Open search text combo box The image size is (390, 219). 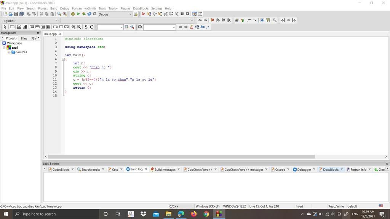click(110, 27)
